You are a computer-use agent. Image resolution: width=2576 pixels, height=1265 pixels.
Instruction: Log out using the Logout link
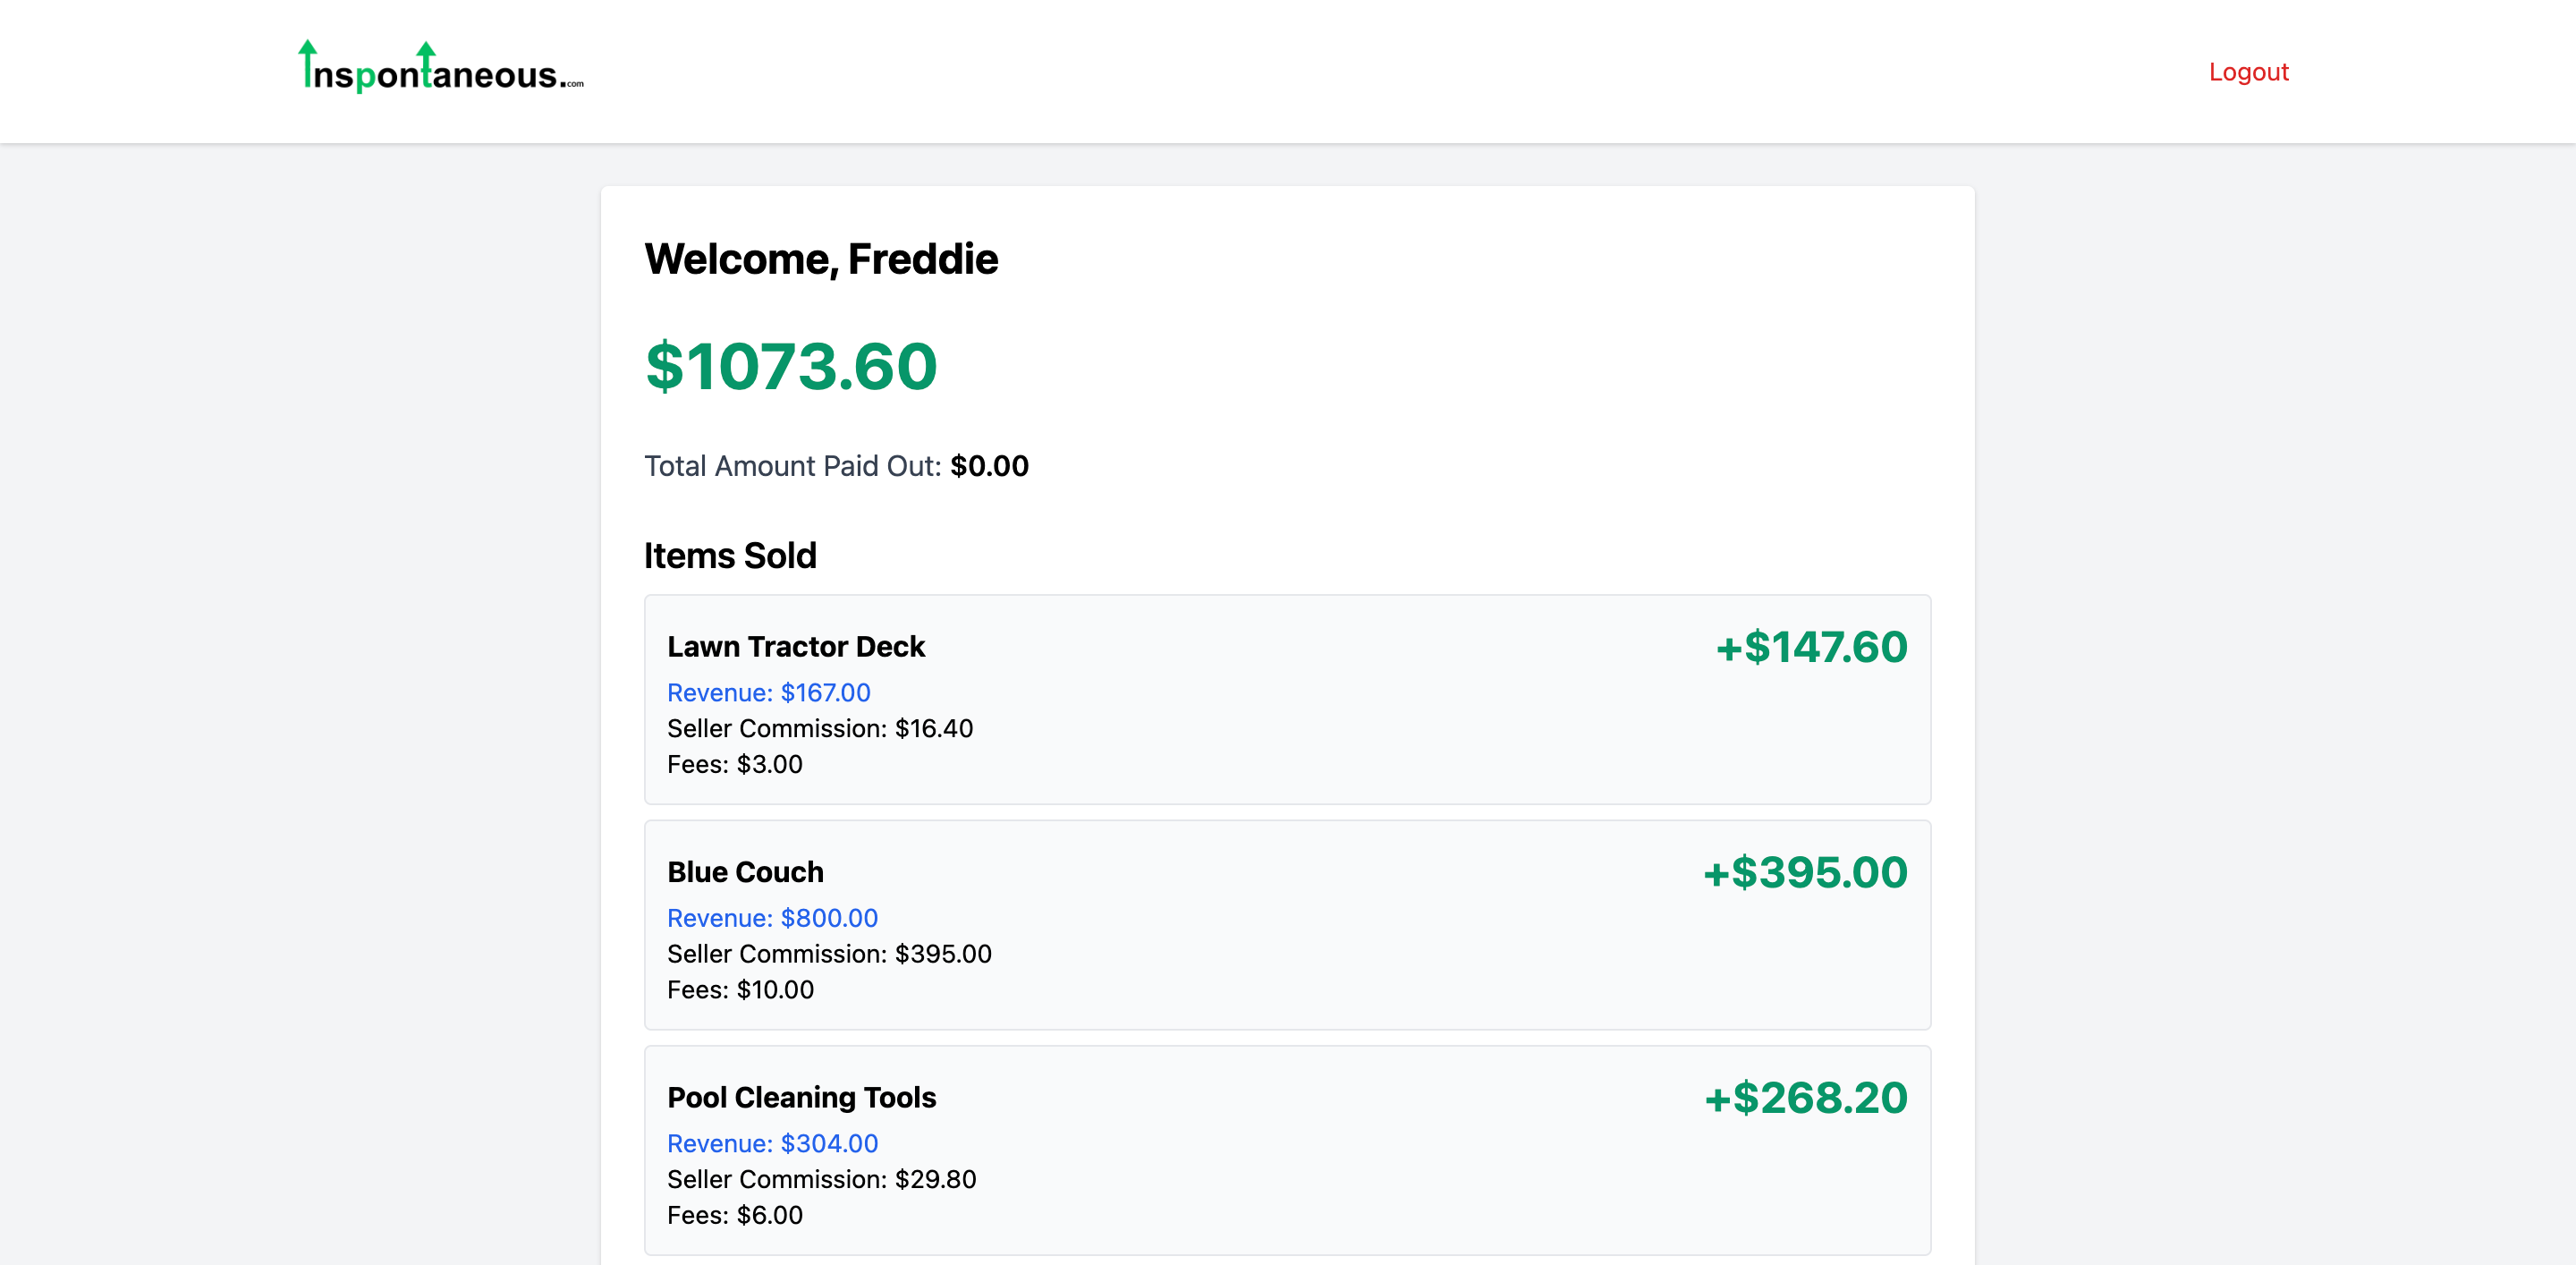(2248, 72)
